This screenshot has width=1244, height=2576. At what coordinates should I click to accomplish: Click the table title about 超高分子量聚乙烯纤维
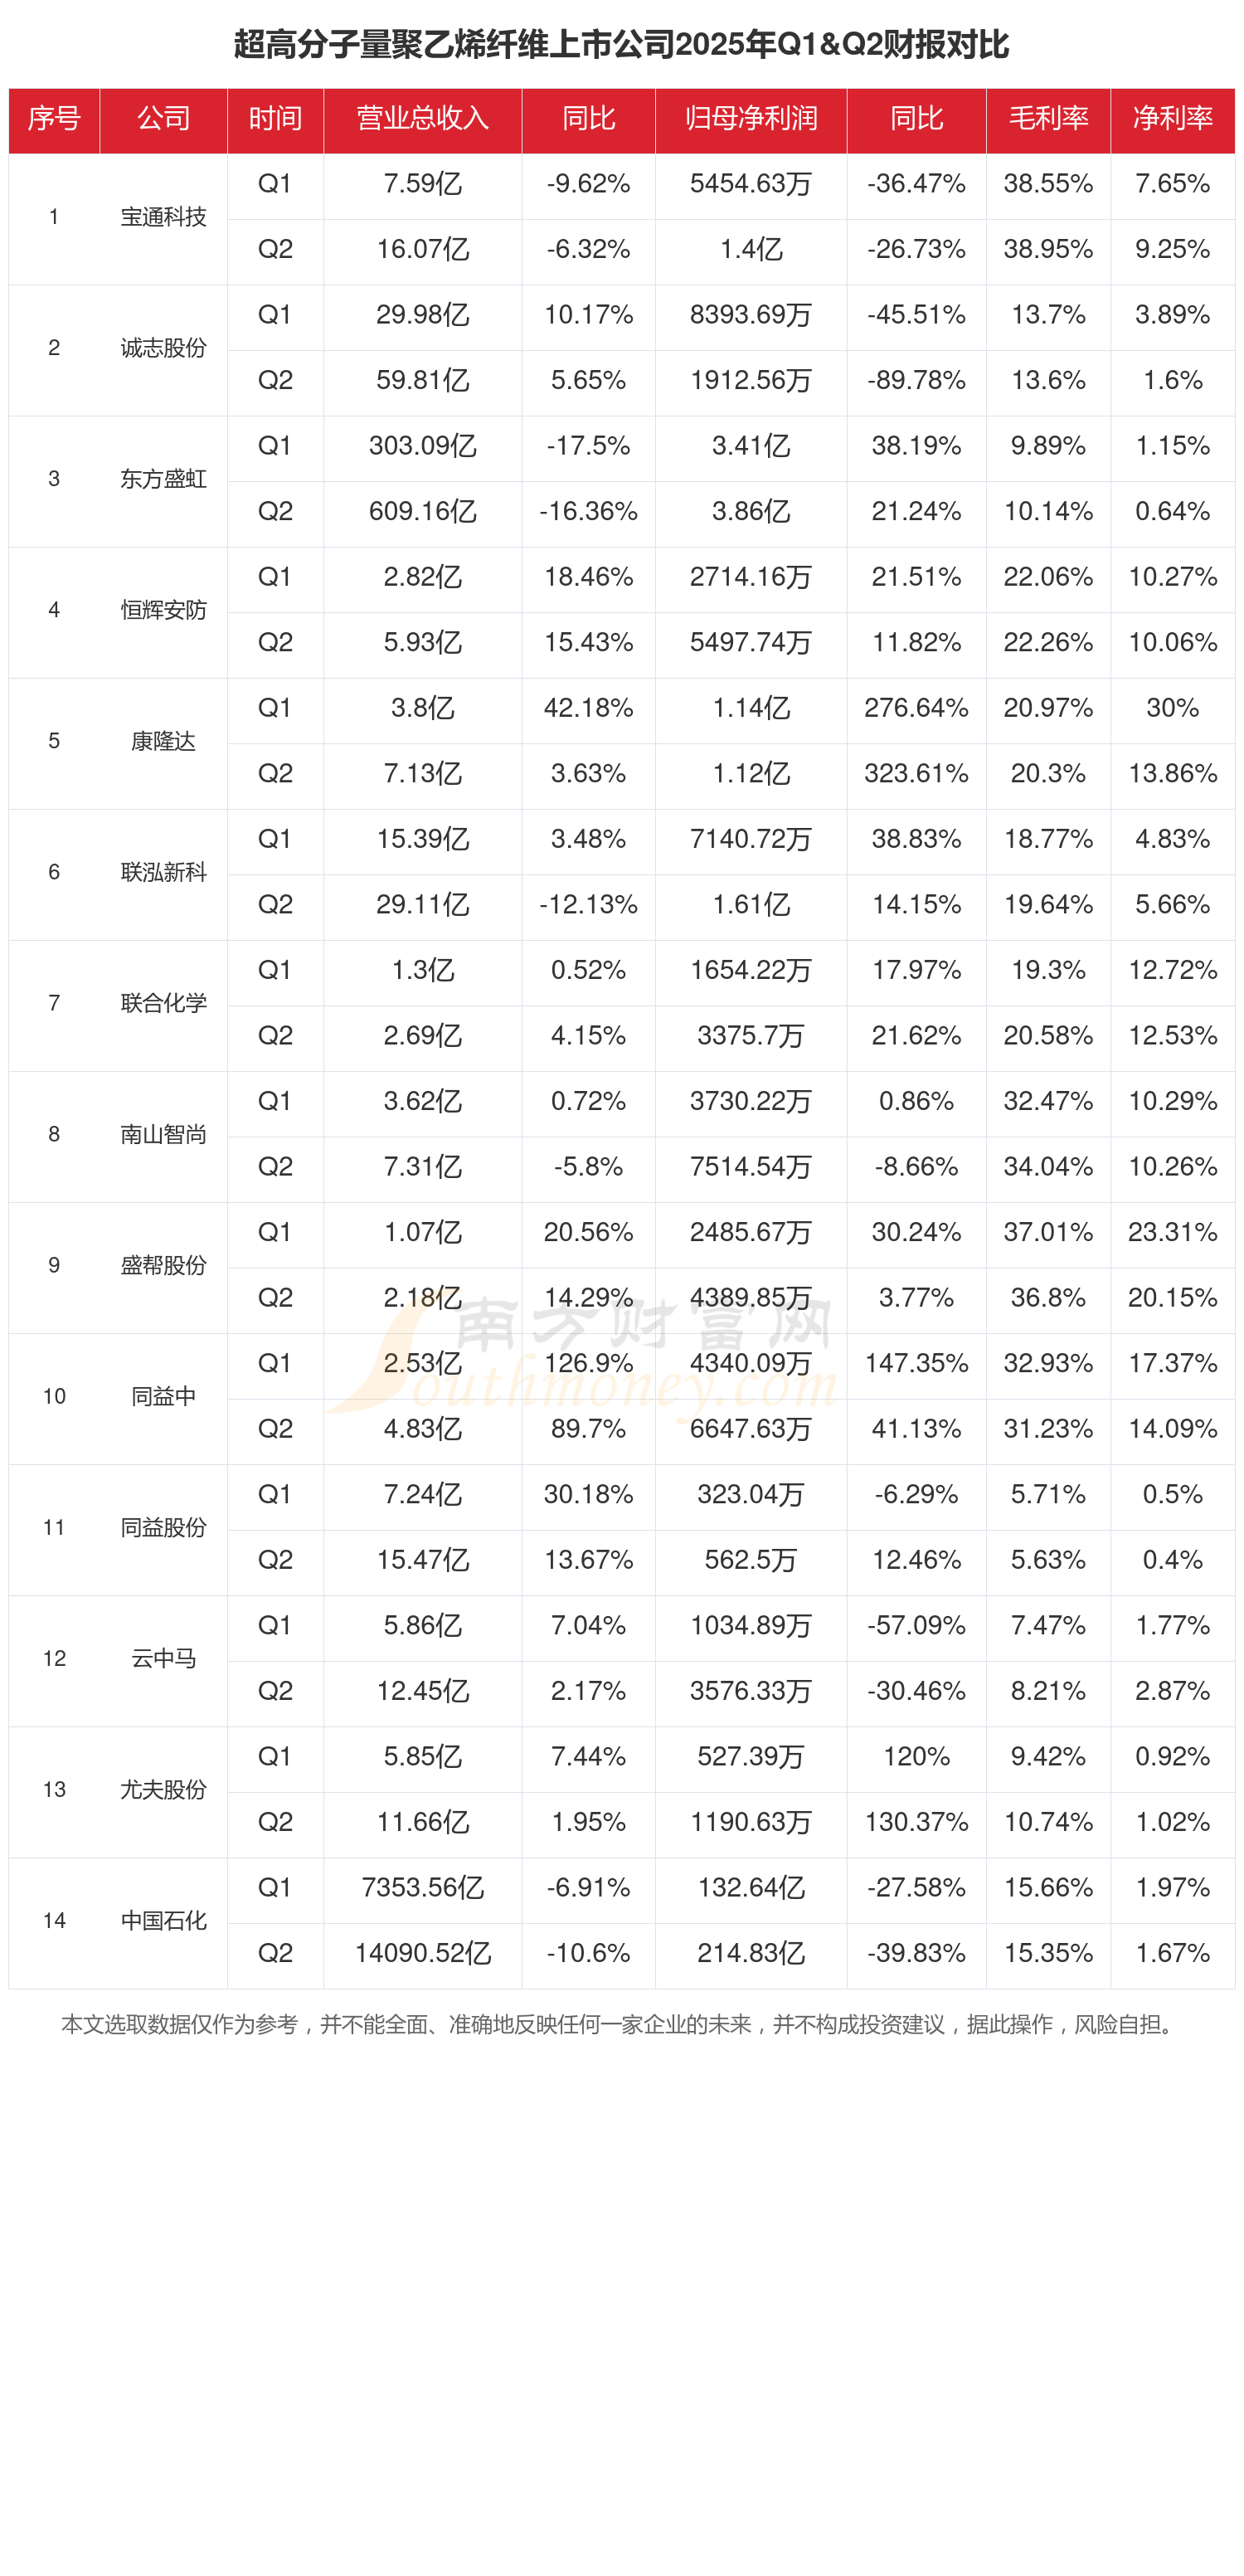point(621,44)
